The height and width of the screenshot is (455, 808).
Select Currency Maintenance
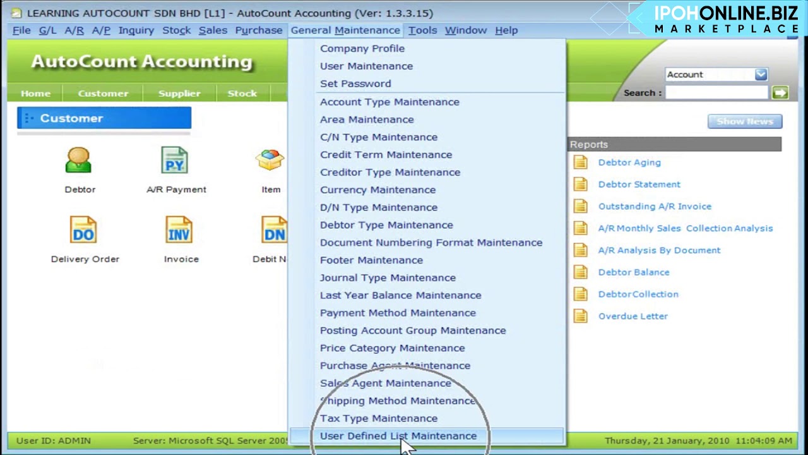pyautogui.click(x=427, y=190)
